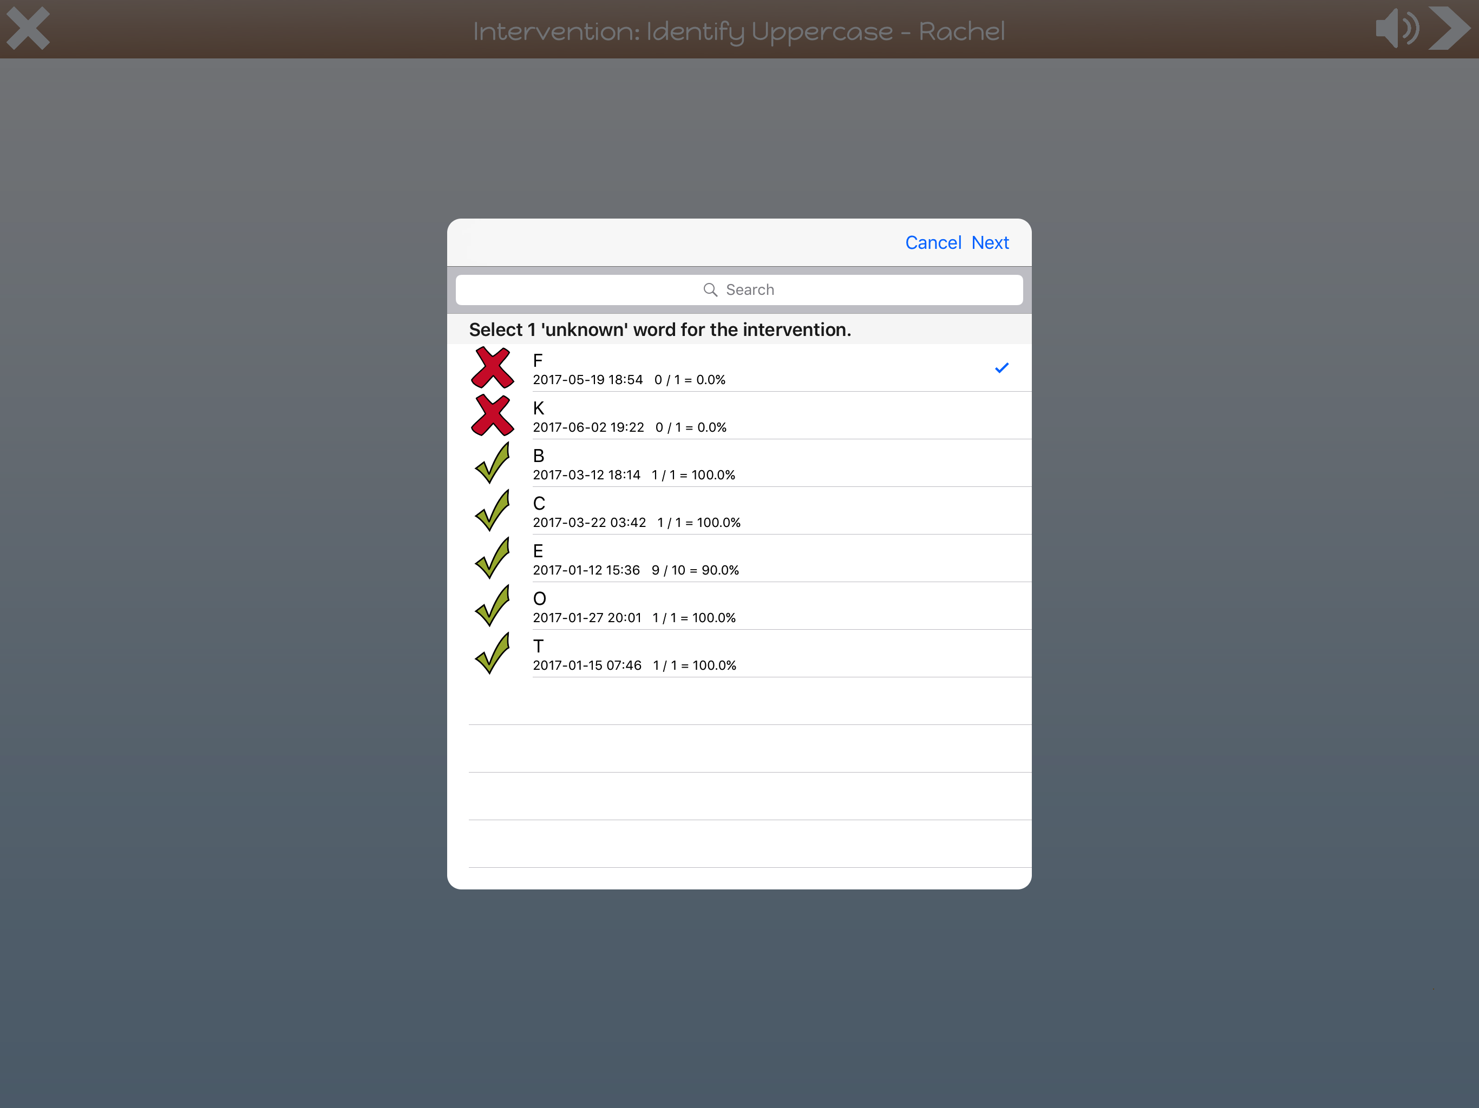This screenshot has width=1479, height=1108.
Task: Deselect the blue checkmark on row F
Action: point(1001,368)
